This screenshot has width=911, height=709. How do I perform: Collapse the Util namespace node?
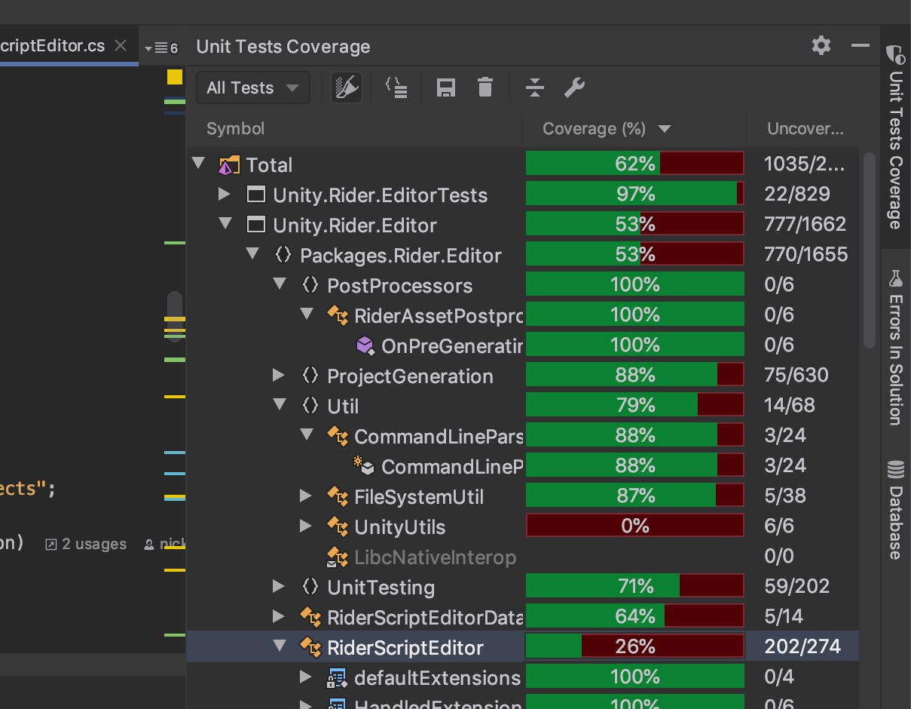[280, 405]
